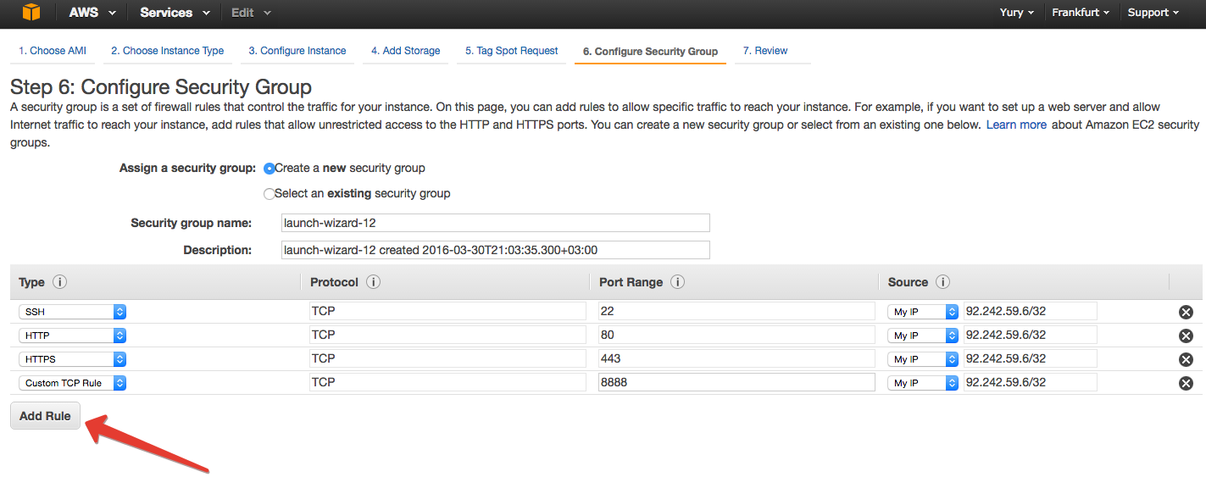Click the AWS orange cube logo
1206x477 pixels.
click(x=31, y=13)
